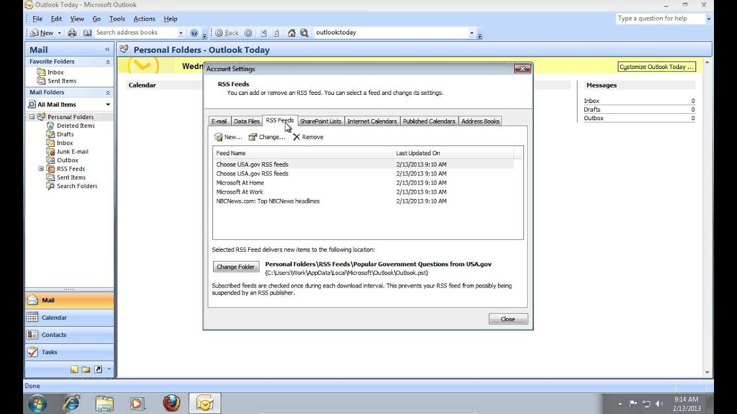Open the Edit menu
The height and width of the screenshot is (414, 737).
pyautogui.click(x=56, y=18)
